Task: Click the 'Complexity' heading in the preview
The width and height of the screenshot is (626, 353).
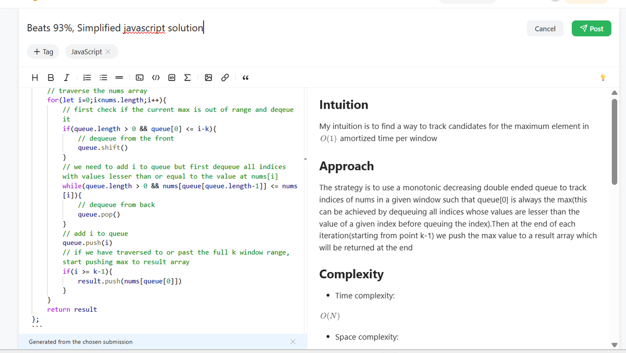Action: (x=351, y=274)
